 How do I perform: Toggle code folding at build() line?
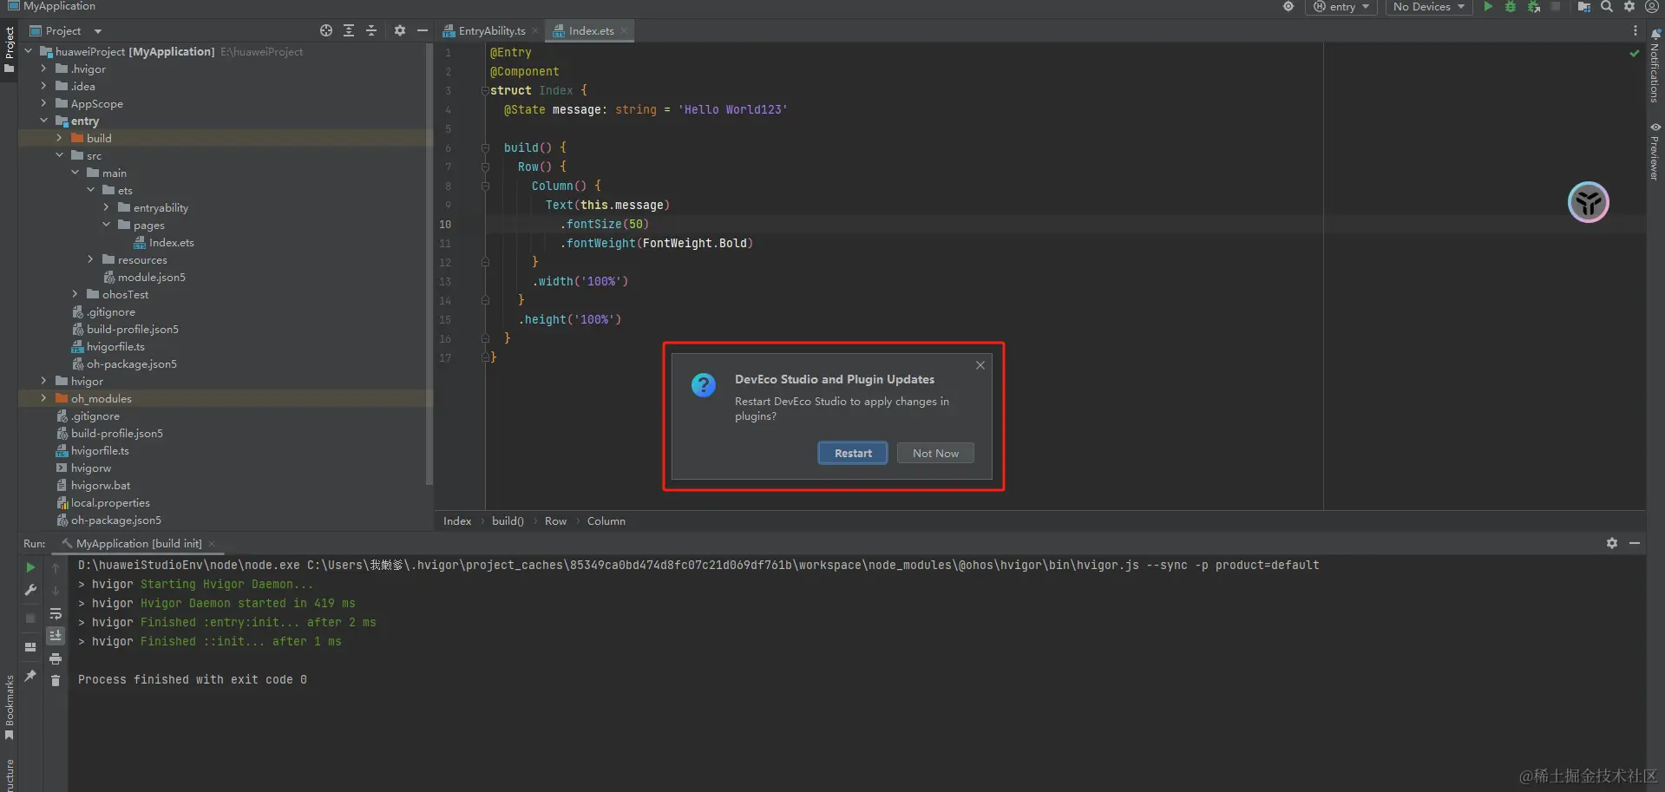tap(485, 147)
